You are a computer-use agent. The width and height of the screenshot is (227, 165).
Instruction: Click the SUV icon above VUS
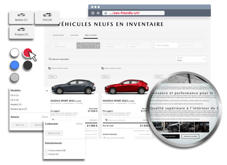tap(47, 15)
